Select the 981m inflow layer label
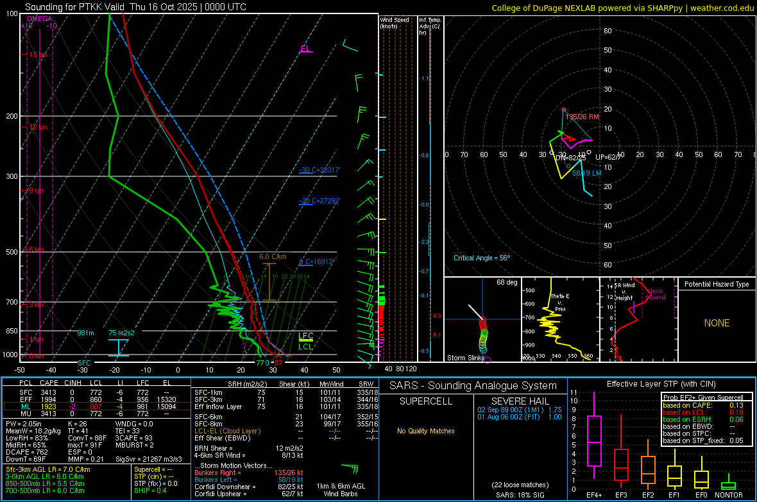 (85, 333)
